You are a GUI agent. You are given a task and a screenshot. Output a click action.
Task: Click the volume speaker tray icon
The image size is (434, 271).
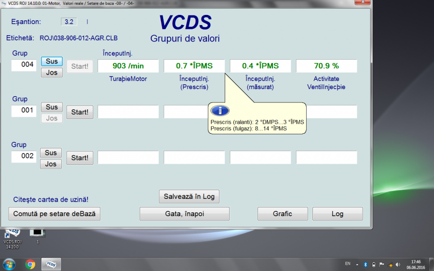397,264
